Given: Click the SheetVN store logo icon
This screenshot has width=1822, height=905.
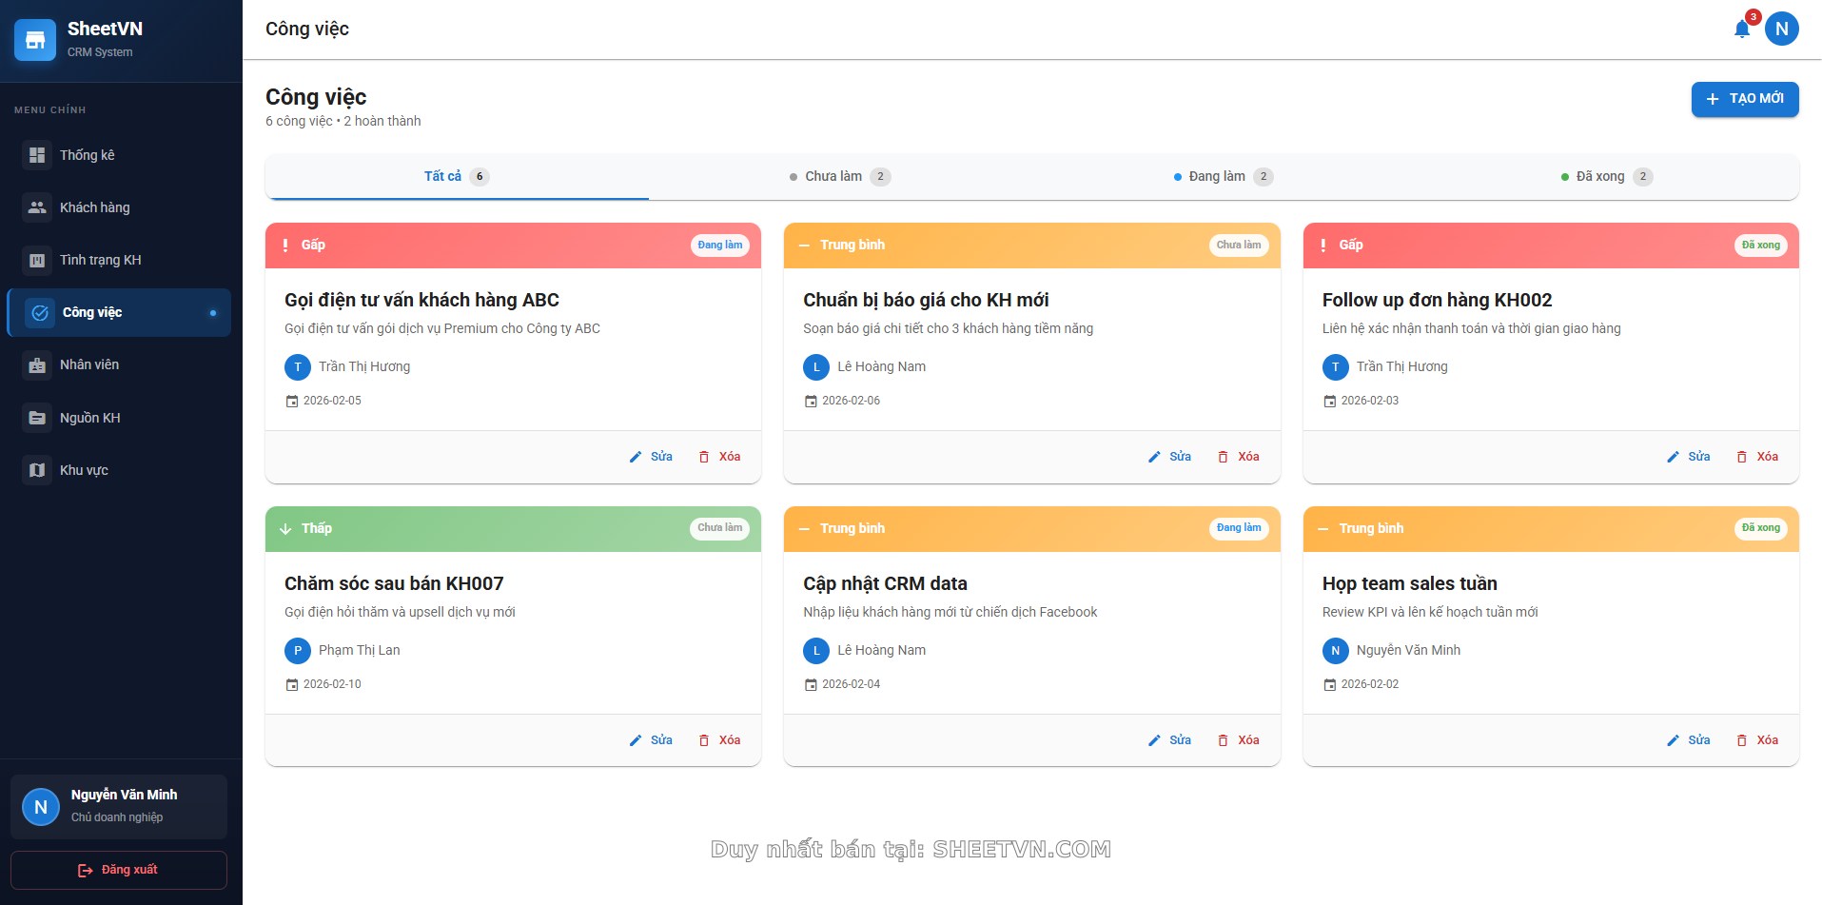Looking at the screenshot, I should 35,40.
